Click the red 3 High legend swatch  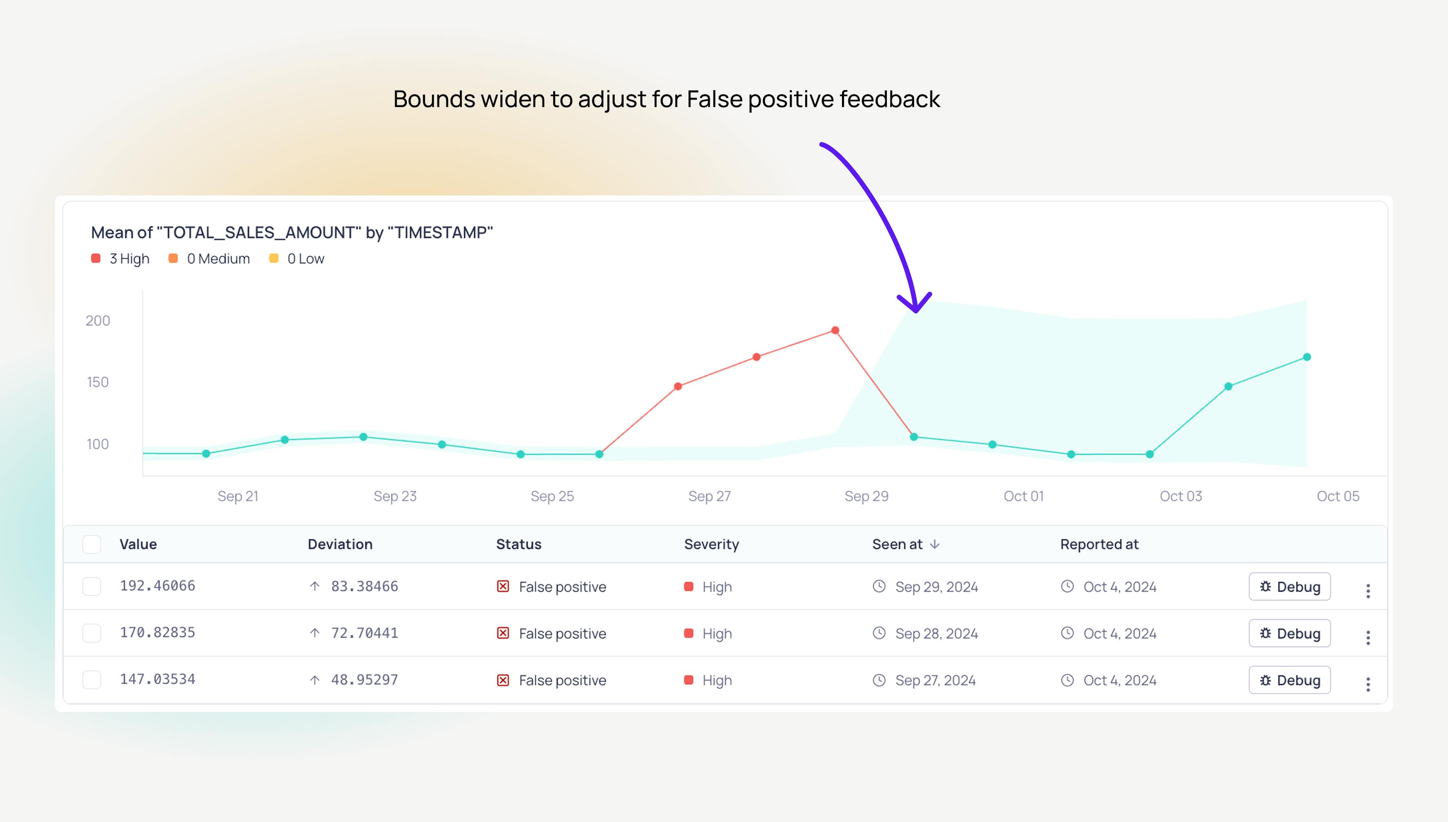[x=96, y=258]
